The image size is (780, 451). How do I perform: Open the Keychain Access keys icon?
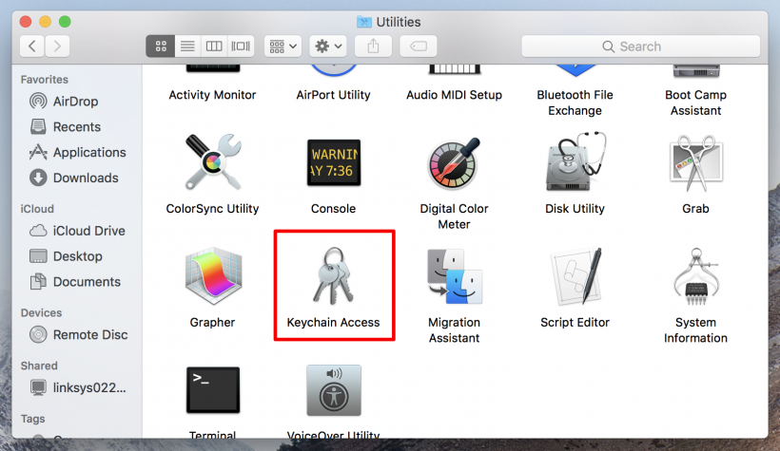point(333,276)
